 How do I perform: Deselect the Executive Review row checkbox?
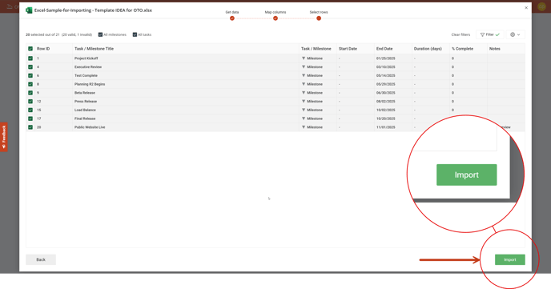tap(30, 66)
